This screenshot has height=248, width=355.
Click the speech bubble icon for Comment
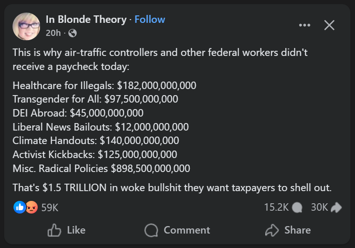click(x=151, y=230)
